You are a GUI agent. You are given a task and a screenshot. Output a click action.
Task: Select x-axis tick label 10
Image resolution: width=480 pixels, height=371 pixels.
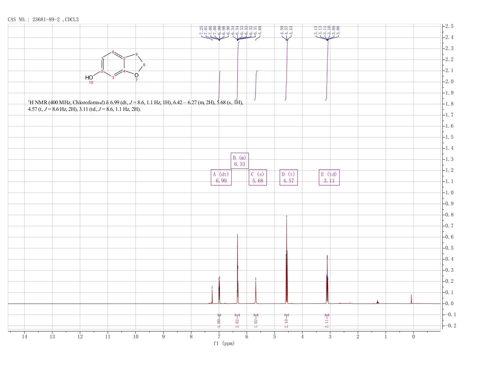pos(136,337)
